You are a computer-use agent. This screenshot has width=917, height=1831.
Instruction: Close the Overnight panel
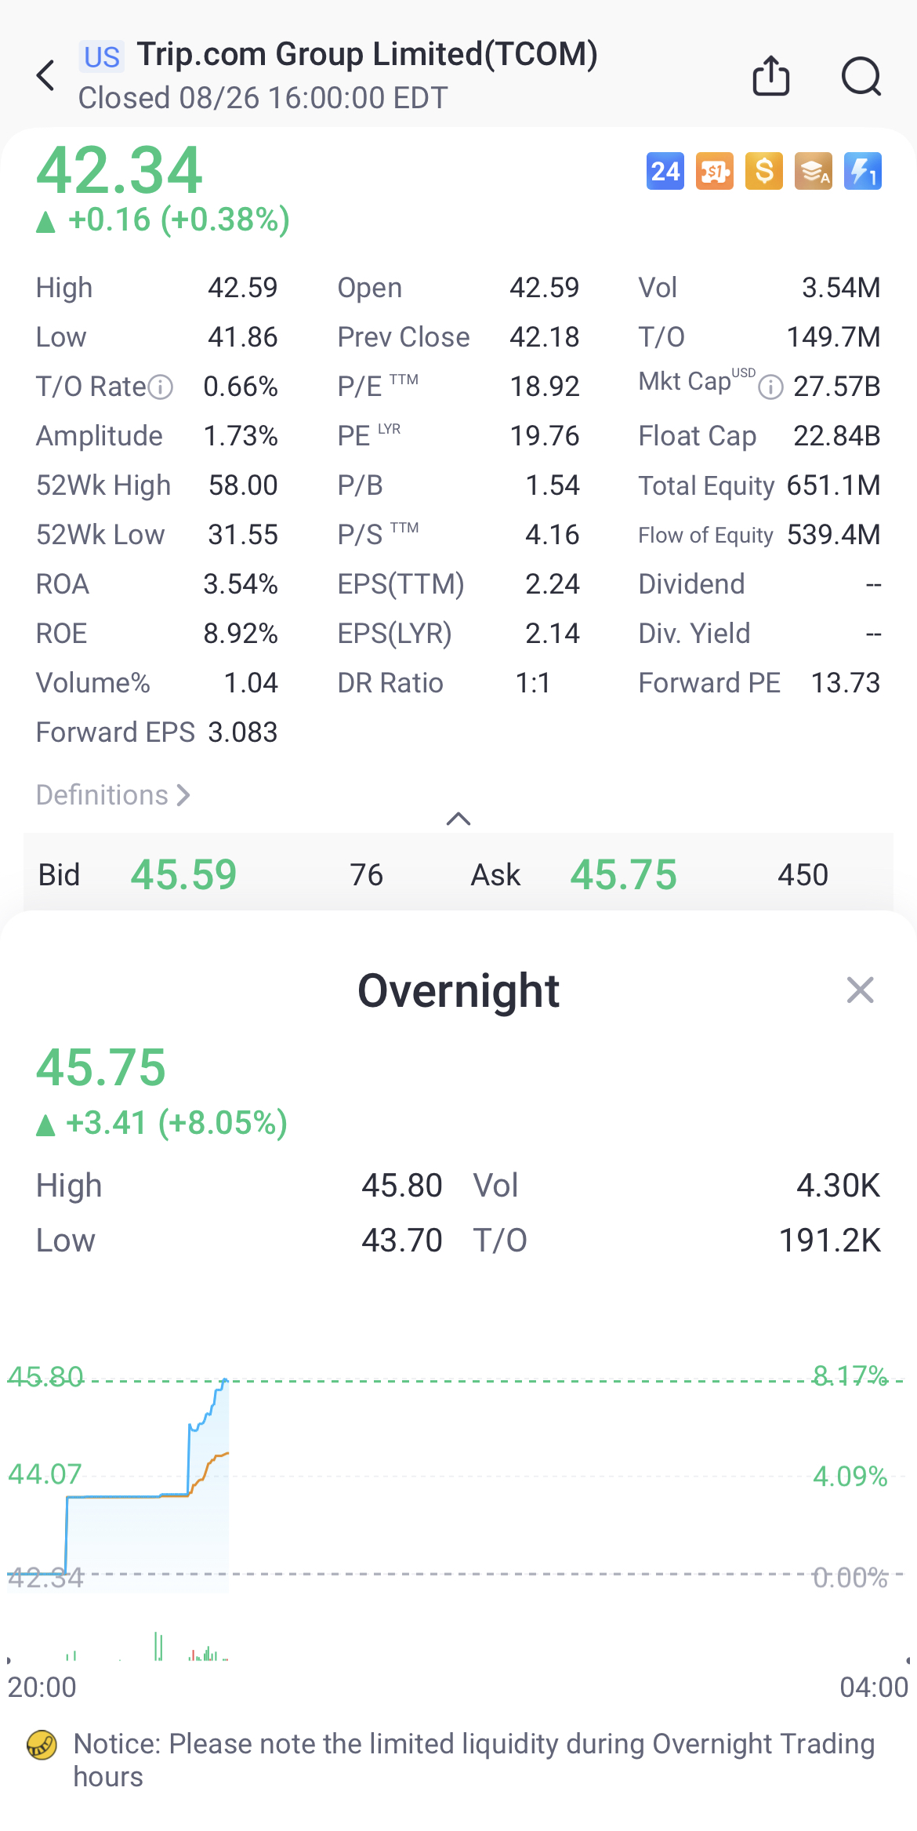pos(860,990)
